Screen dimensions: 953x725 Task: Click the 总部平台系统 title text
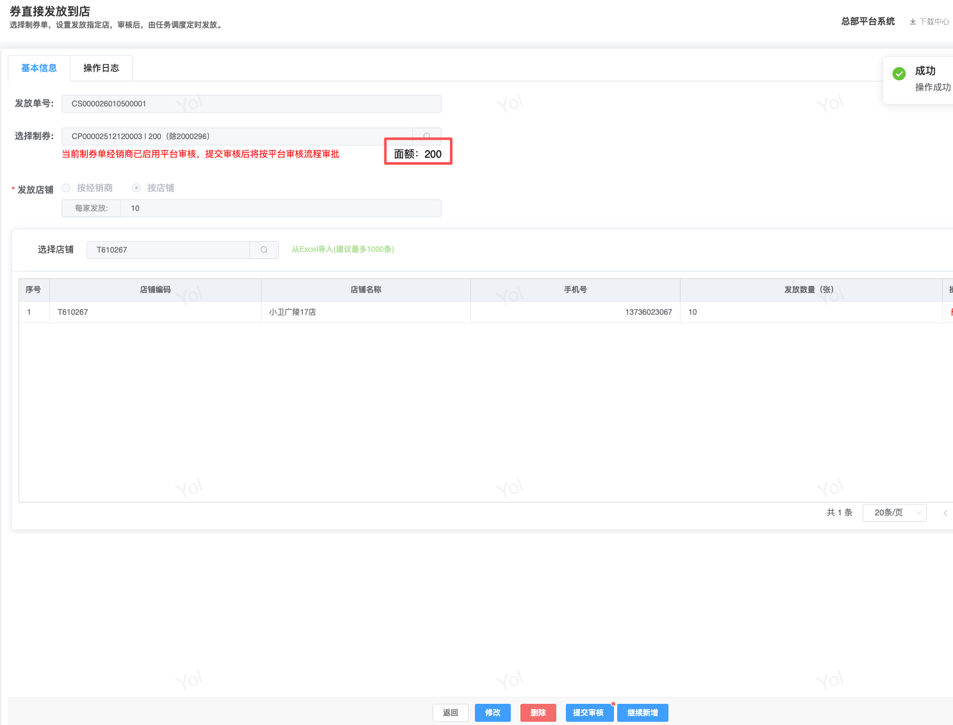(x=868, y=21)
